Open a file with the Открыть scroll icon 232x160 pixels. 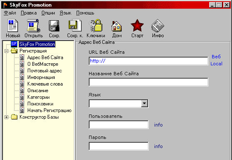34,26
